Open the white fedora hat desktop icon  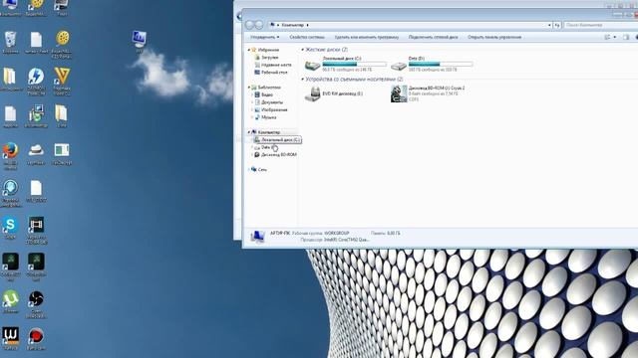(x=36, y=153)
